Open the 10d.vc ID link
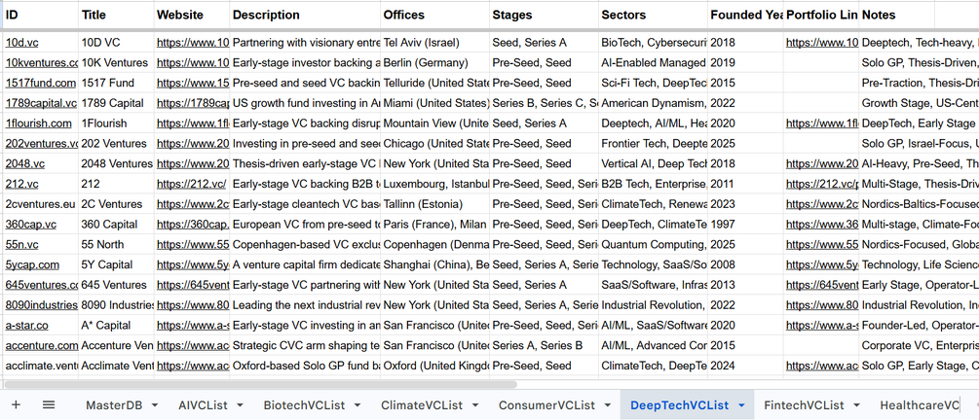Viewport: 979px width, 420px height. coord(21,43)
